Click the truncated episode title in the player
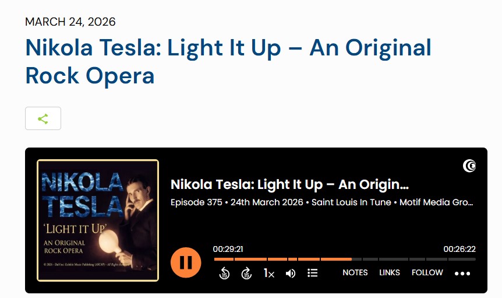The image size is (502, 298). point(289,185)
